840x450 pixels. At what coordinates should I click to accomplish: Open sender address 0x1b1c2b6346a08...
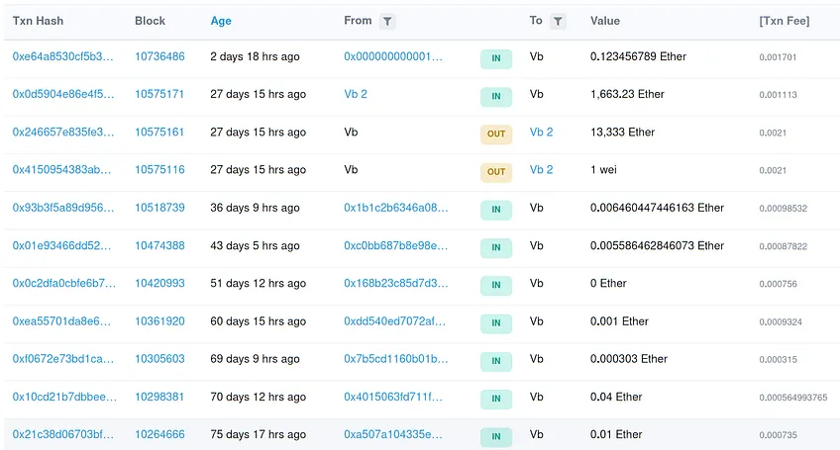396,208
